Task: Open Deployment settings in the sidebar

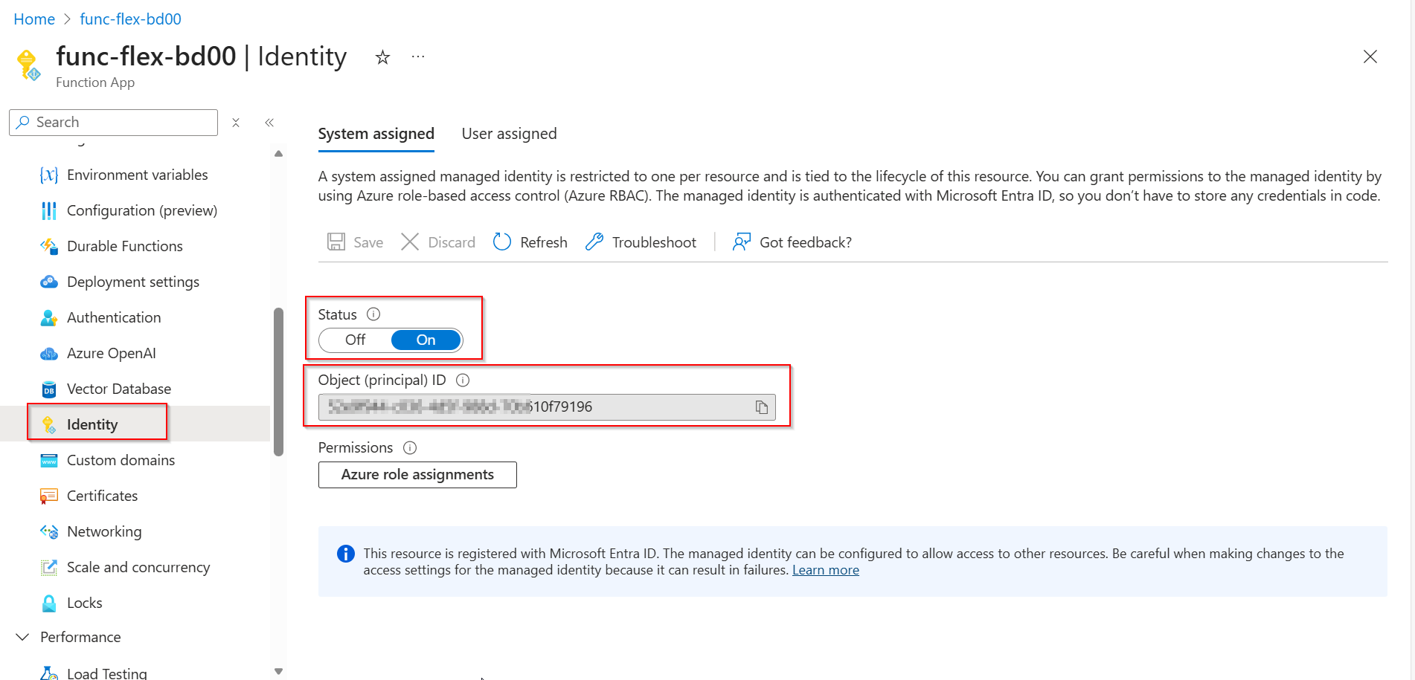Action: (133, 282)
